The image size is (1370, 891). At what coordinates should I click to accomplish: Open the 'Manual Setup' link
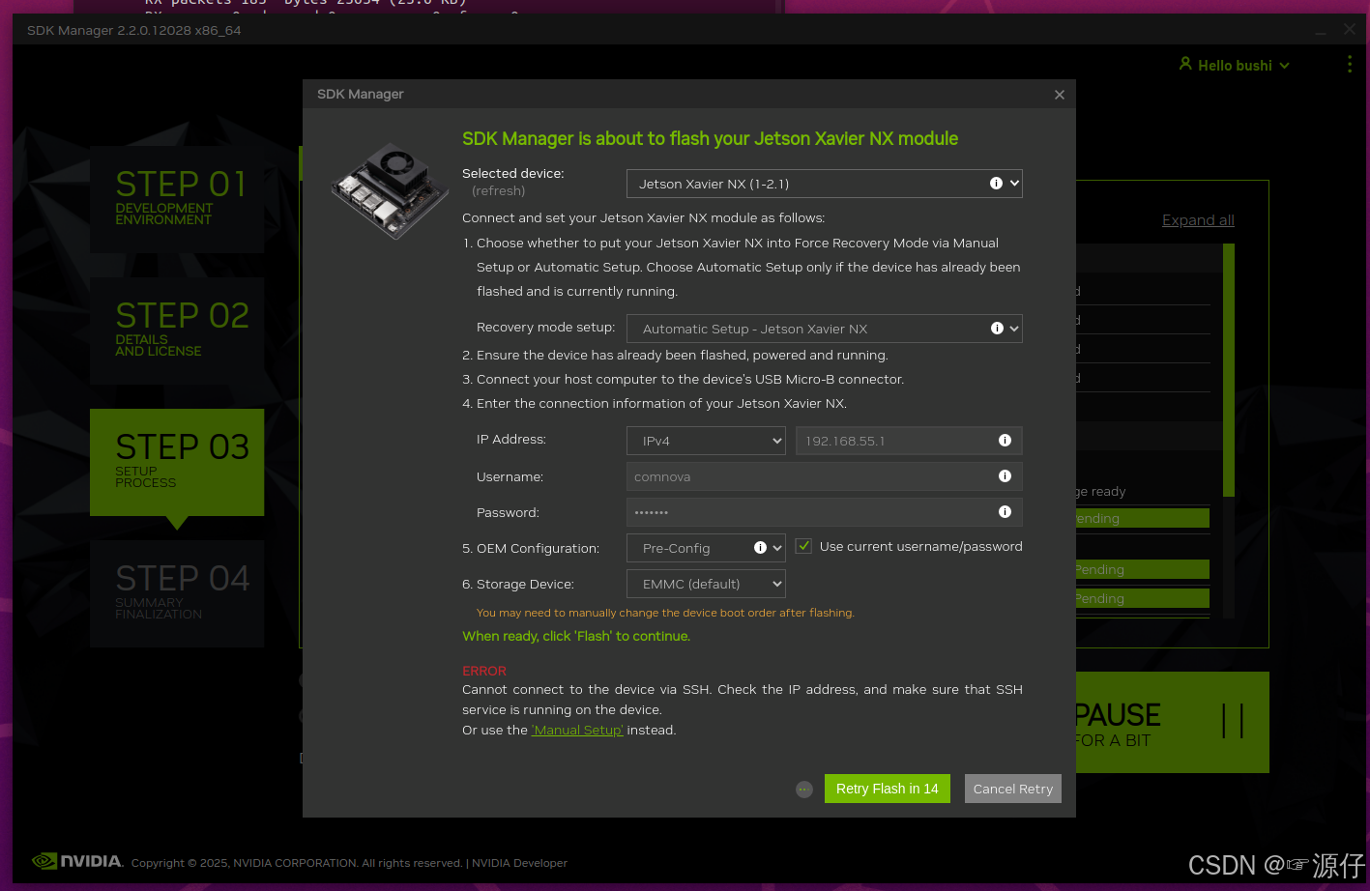pyautogui.click(x=577, y=731)
